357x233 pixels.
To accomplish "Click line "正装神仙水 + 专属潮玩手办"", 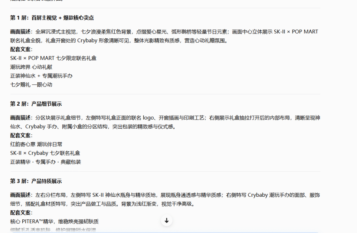I will pos(41,76).
